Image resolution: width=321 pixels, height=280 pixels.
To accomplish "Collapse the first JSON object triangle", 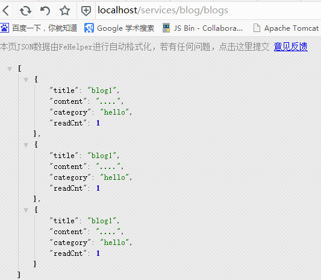I will pyautogui.click(x=26, y=80).
